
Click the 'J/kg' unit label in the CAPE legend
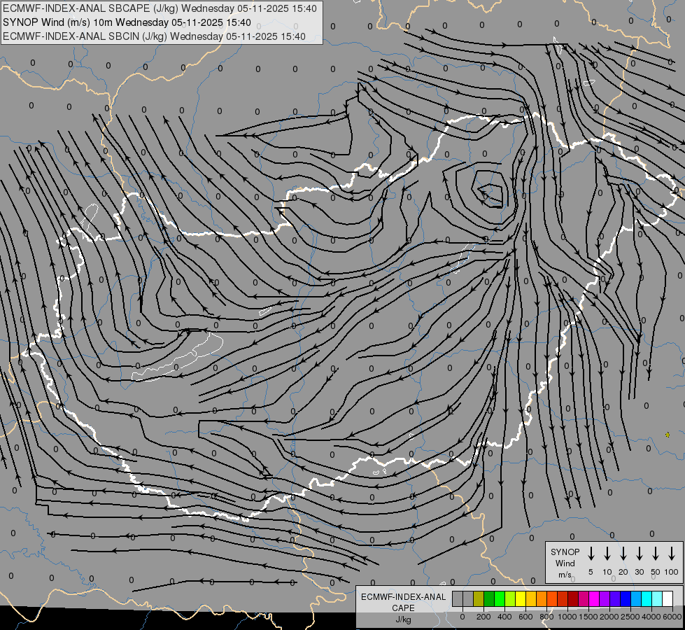pos(403,619)
